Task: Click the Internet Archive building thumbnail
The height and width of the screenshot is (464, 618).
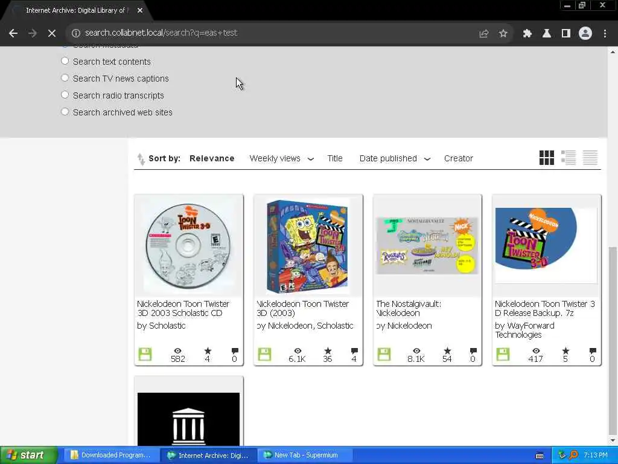Action: (x=188, y=419)
